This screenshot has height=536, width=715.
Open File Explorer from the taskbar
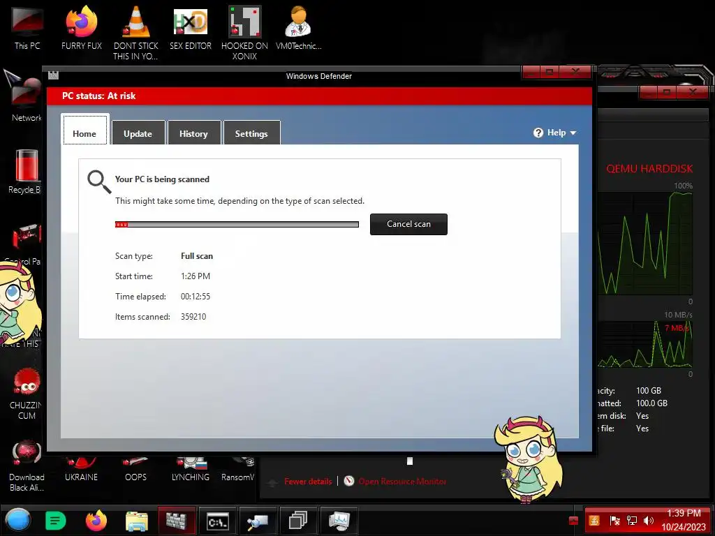point(137,521)
